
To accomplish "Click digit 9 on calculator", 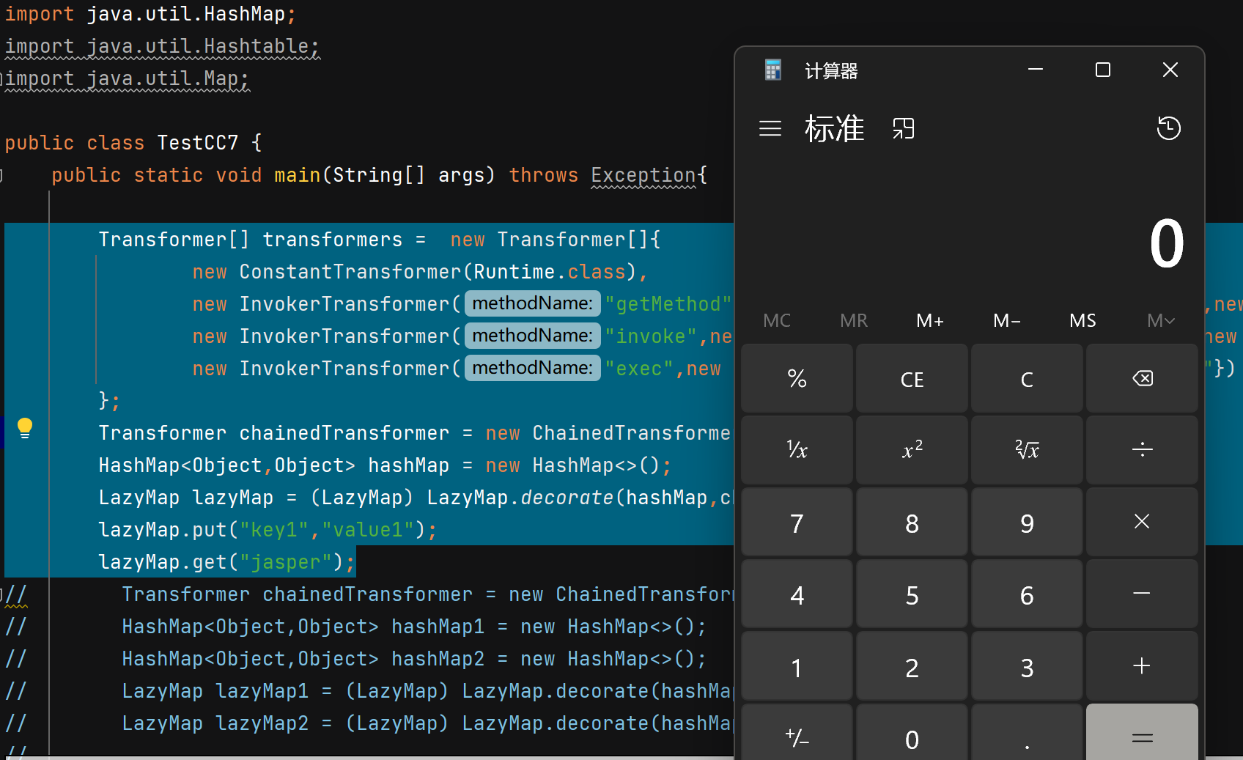I will tap(1027, 522).
